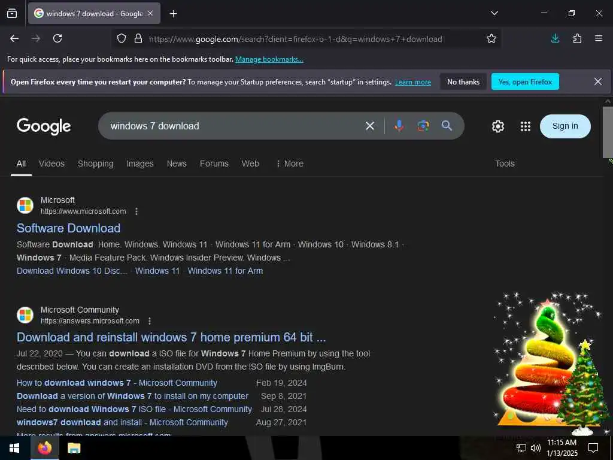Click the page vertical scrollbar thumb
This screenshot has height=460, width=613.
(x=608, y=132)
